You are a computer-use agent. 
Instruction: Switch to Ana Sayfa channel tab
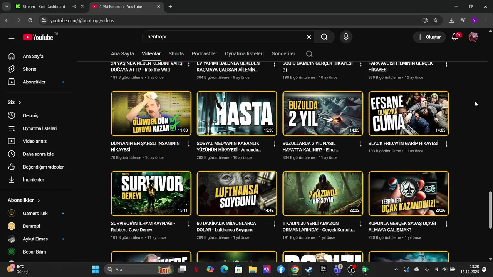122,54
